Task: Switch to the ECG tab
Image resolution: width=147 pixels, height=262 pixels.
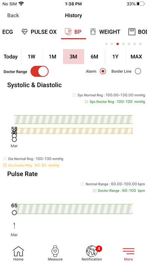Action: (7, 32)
